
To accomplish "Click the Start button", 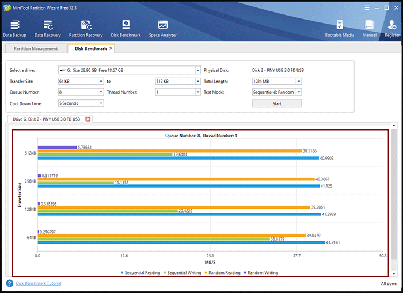I will point(277,103).
